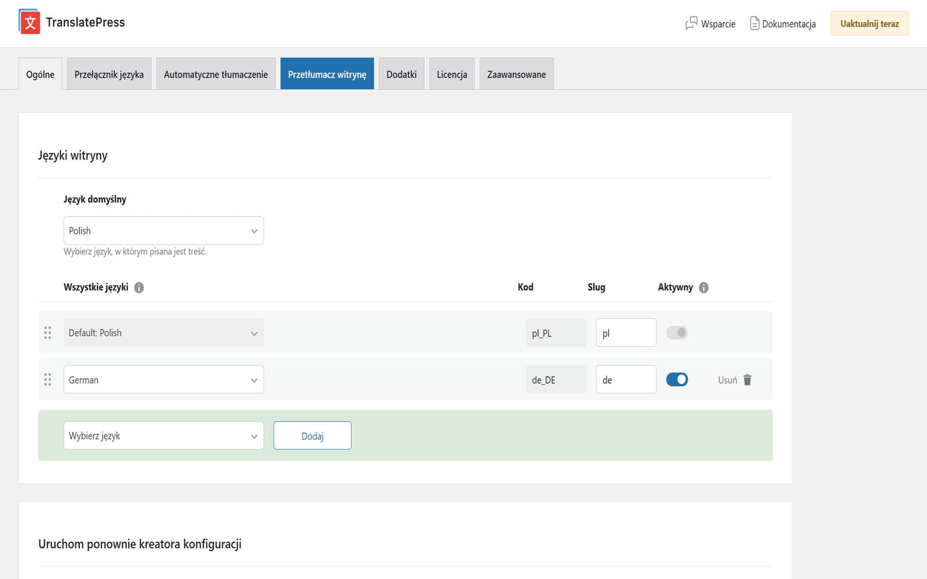Open the Automatyczne tłumaczenie tab
This screenshot has width=927, height=579.
tap(216, 74)
